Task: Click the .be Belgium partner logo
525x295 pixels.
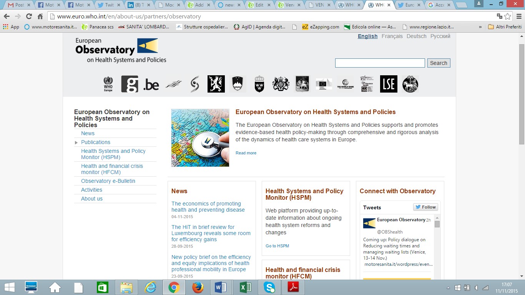Action: pyautogui.click(x=151, y=85)
